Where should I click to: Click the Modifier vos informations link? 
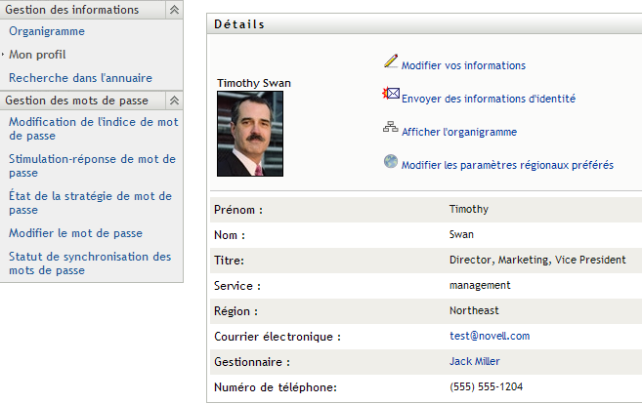pyautogui.click(x=463, y=65)
